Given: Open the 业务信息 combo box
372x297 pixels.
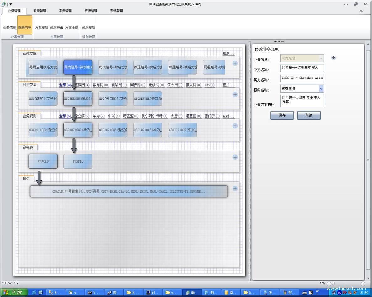Looking at the screenshot, I should pos(321,58).
